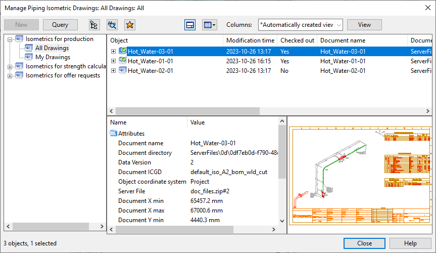Screen dimensions: 436x253
Task: Click the My Drawings node icon
Action: 29,57
